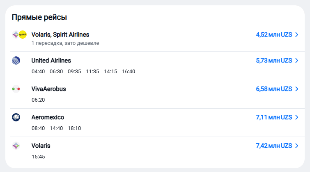Click the Aeromexico eagle logo
The width and height of the screenshot is (310, 172).
coord(16,117)
